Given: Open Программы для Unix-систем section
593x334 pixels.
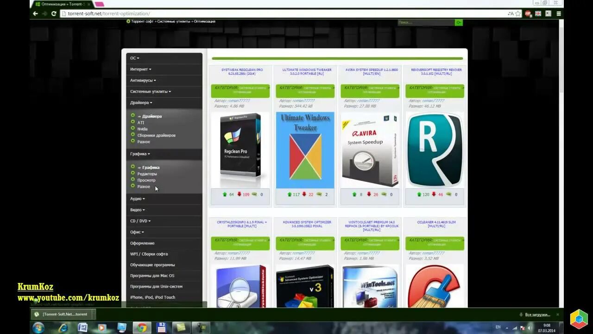Looking at the screenshot, I should click(164, 286).
